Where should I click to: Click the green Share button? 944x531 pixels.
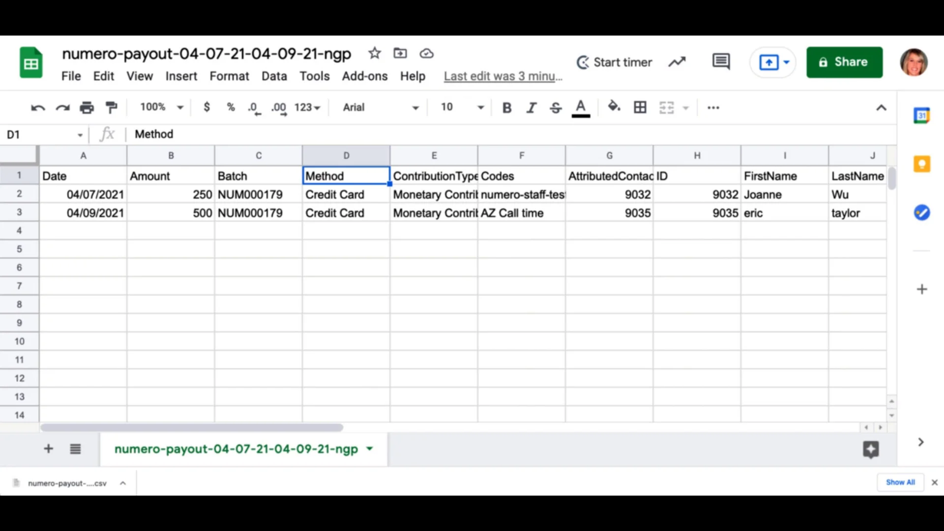[x=844, y=62]
